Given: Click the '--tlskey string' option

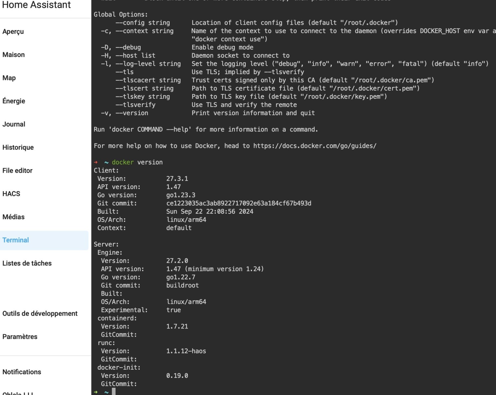Looking at the screenshot, I should tap(143, 97).
